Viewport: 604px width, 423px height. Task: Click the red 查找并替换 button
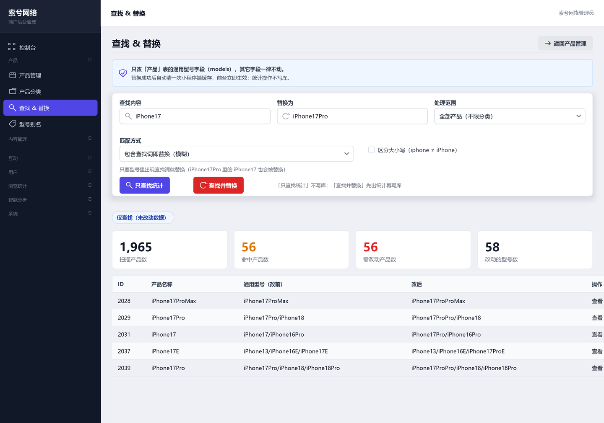tap(219, 185)
